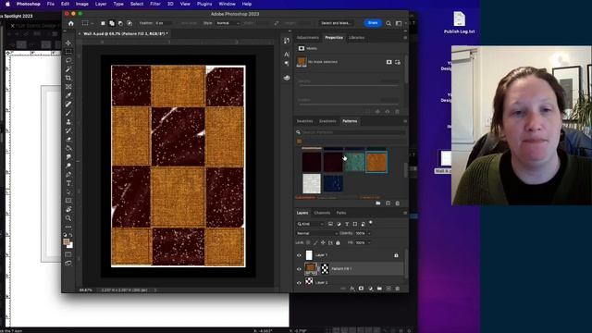This screenshot has height=333, width=592.
Task: Create new adjustment layer icon
Action: pos(370,289)
